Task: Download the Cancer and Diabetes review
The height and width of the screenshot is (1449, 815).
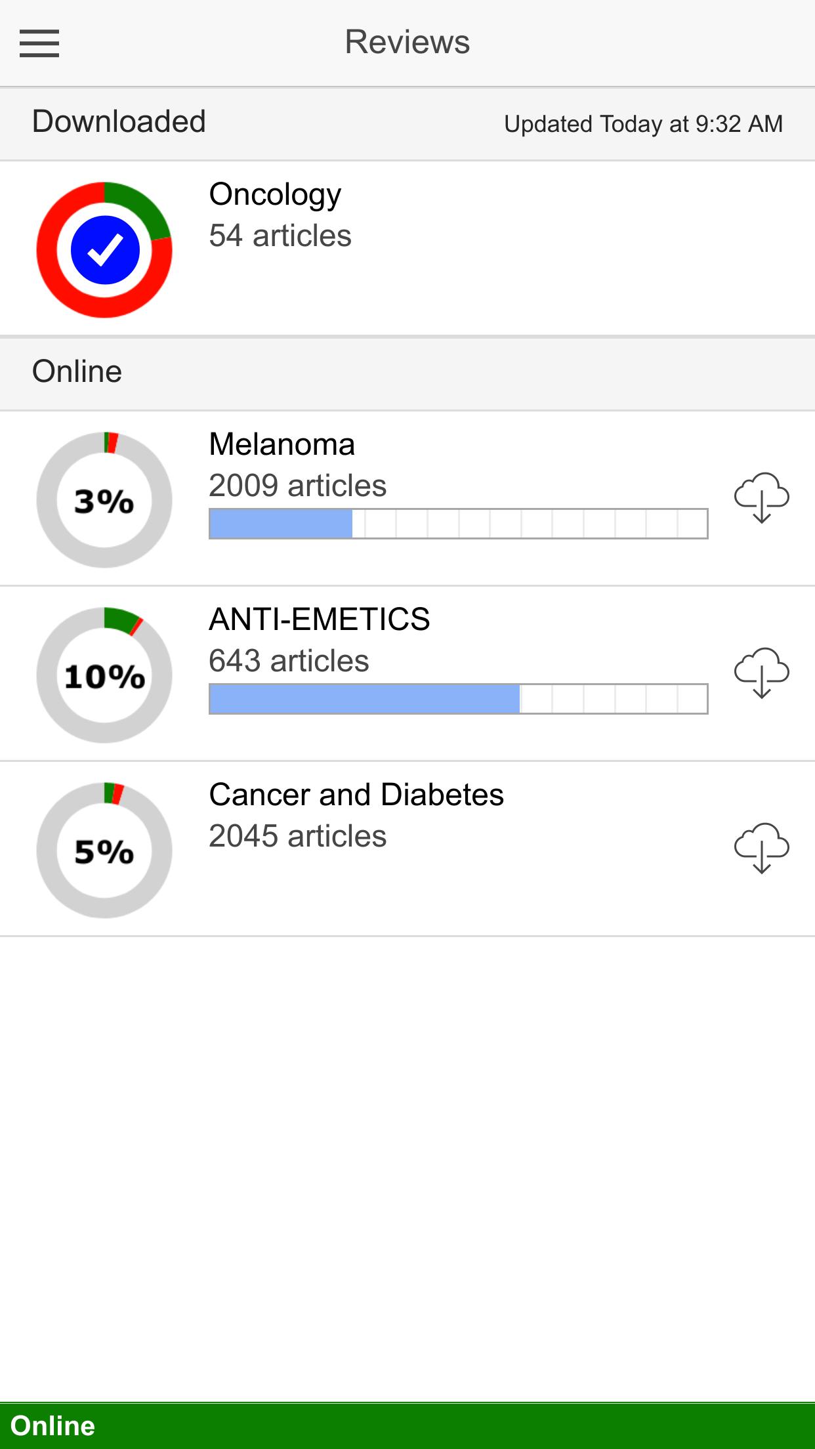Action: [761, 848]
